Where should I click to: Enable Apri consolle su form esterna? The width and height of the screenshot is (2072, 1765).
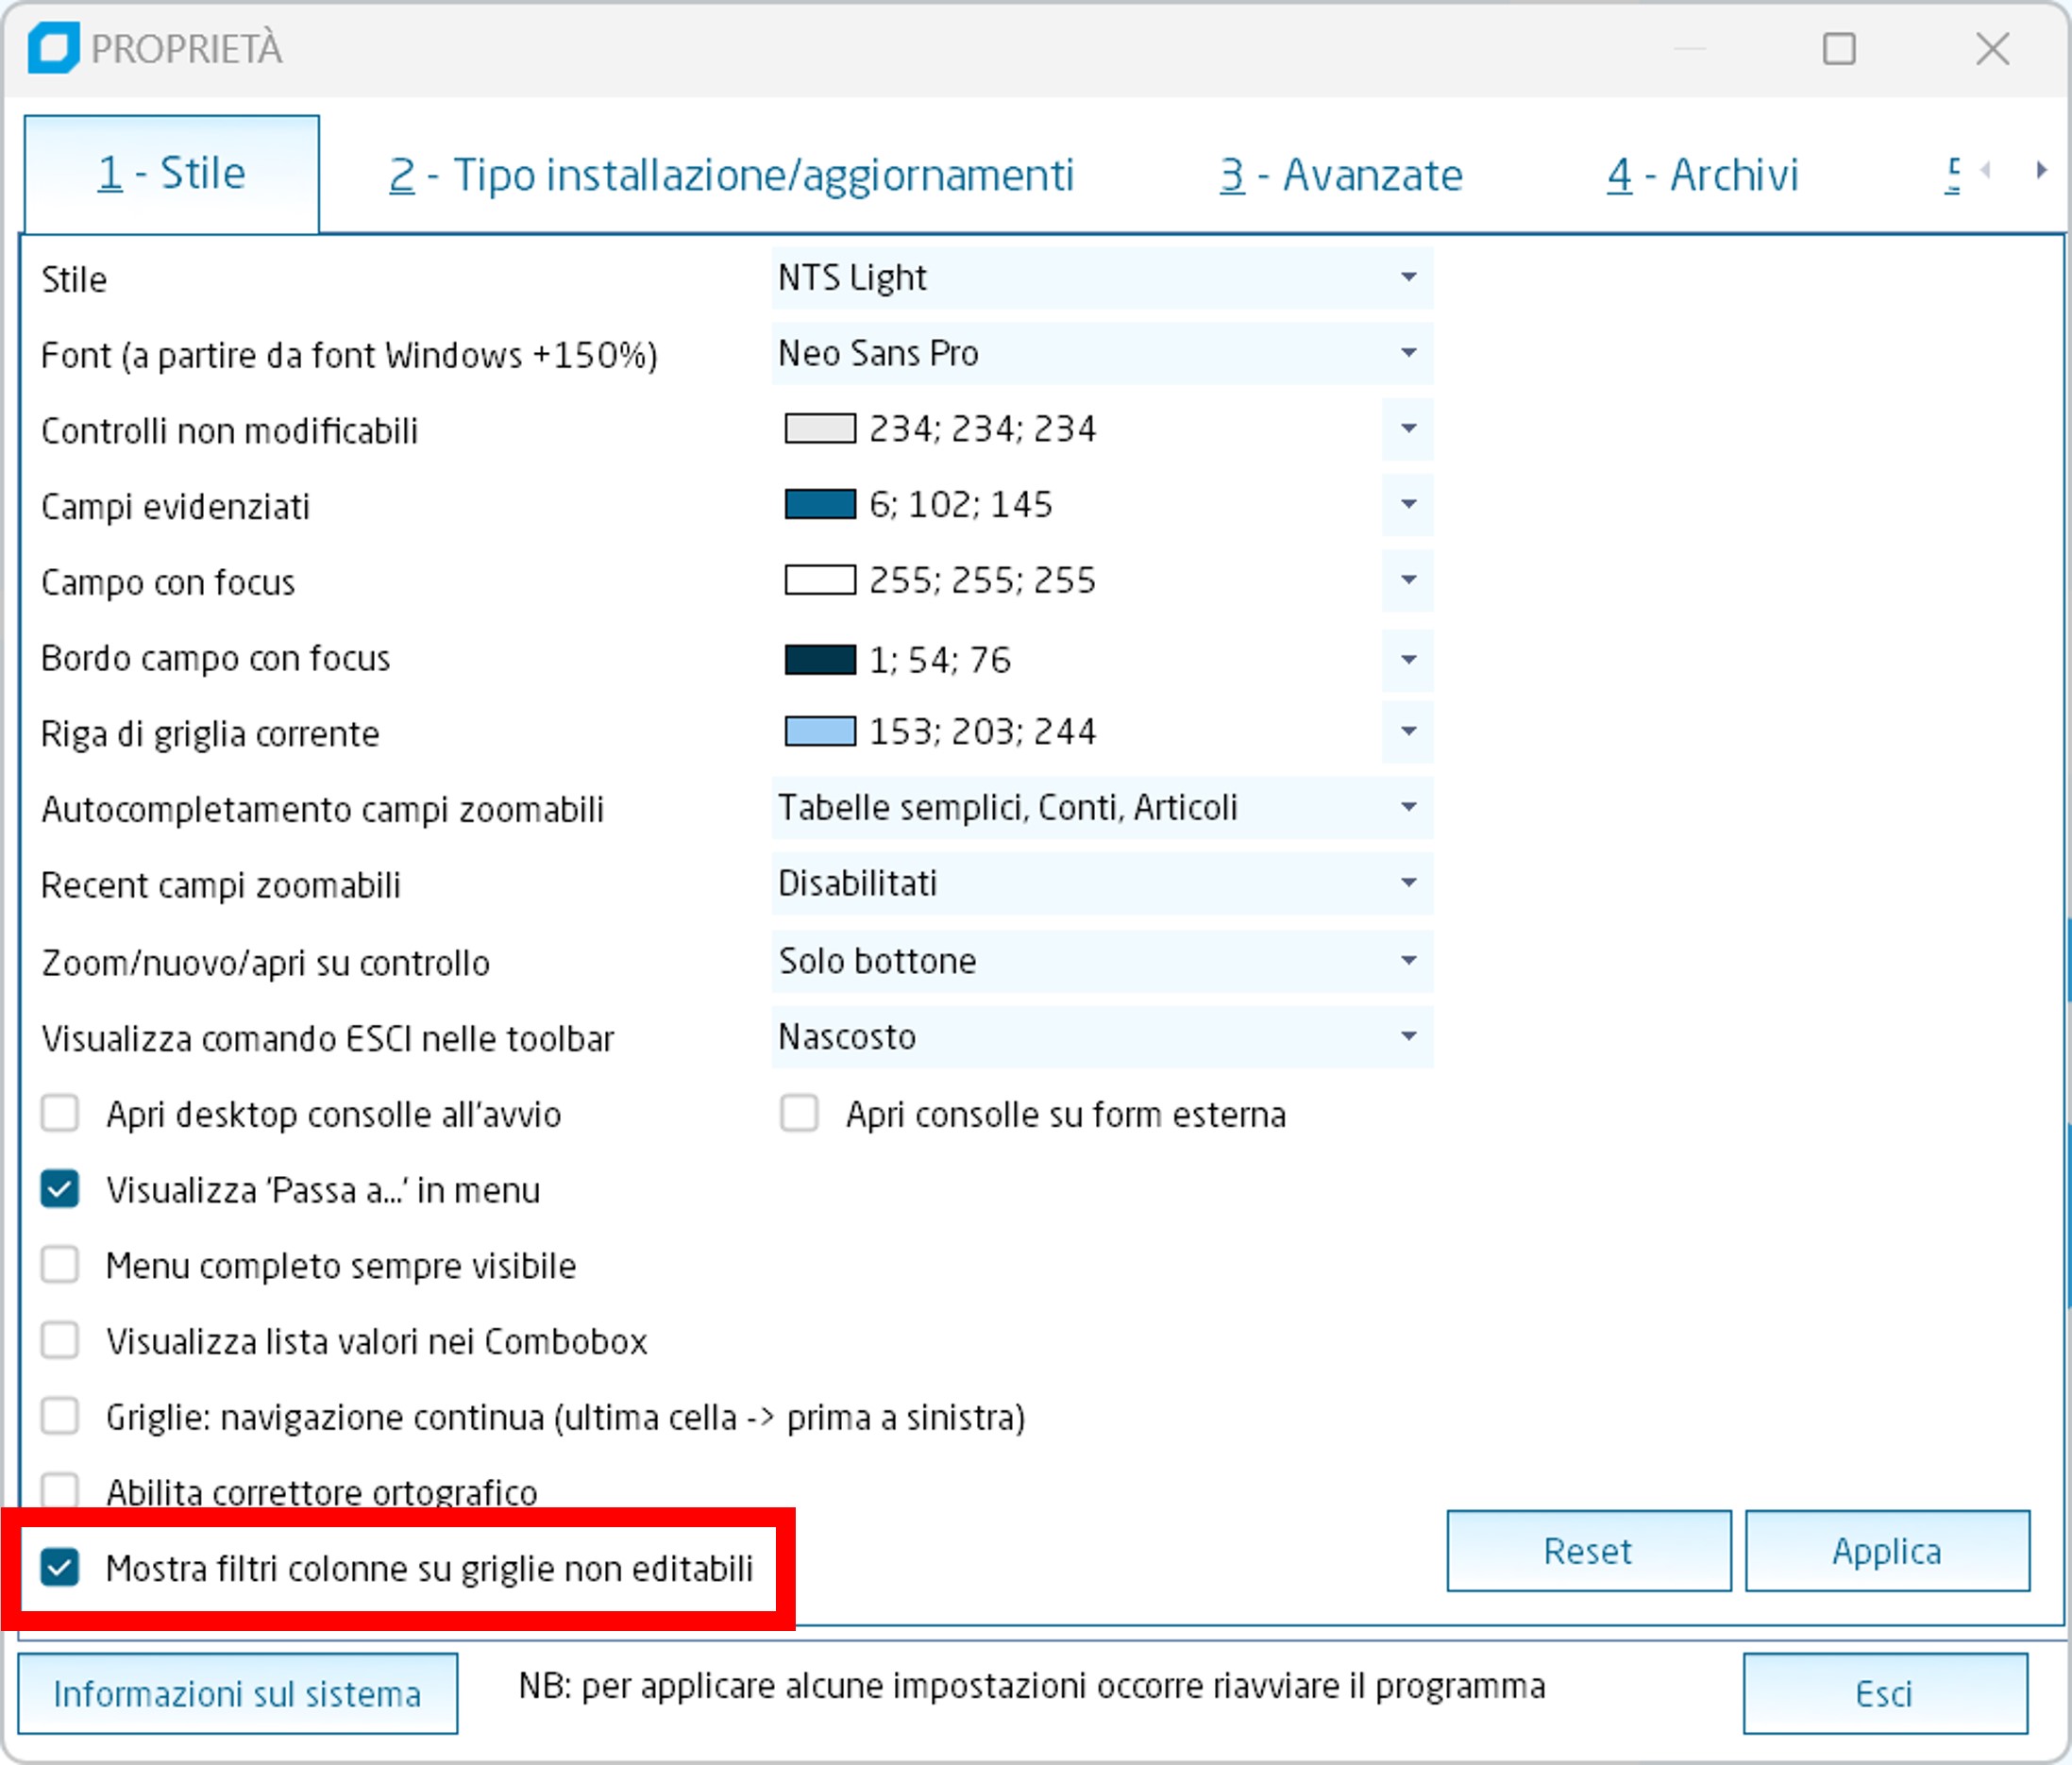[x=799, y=1113]
